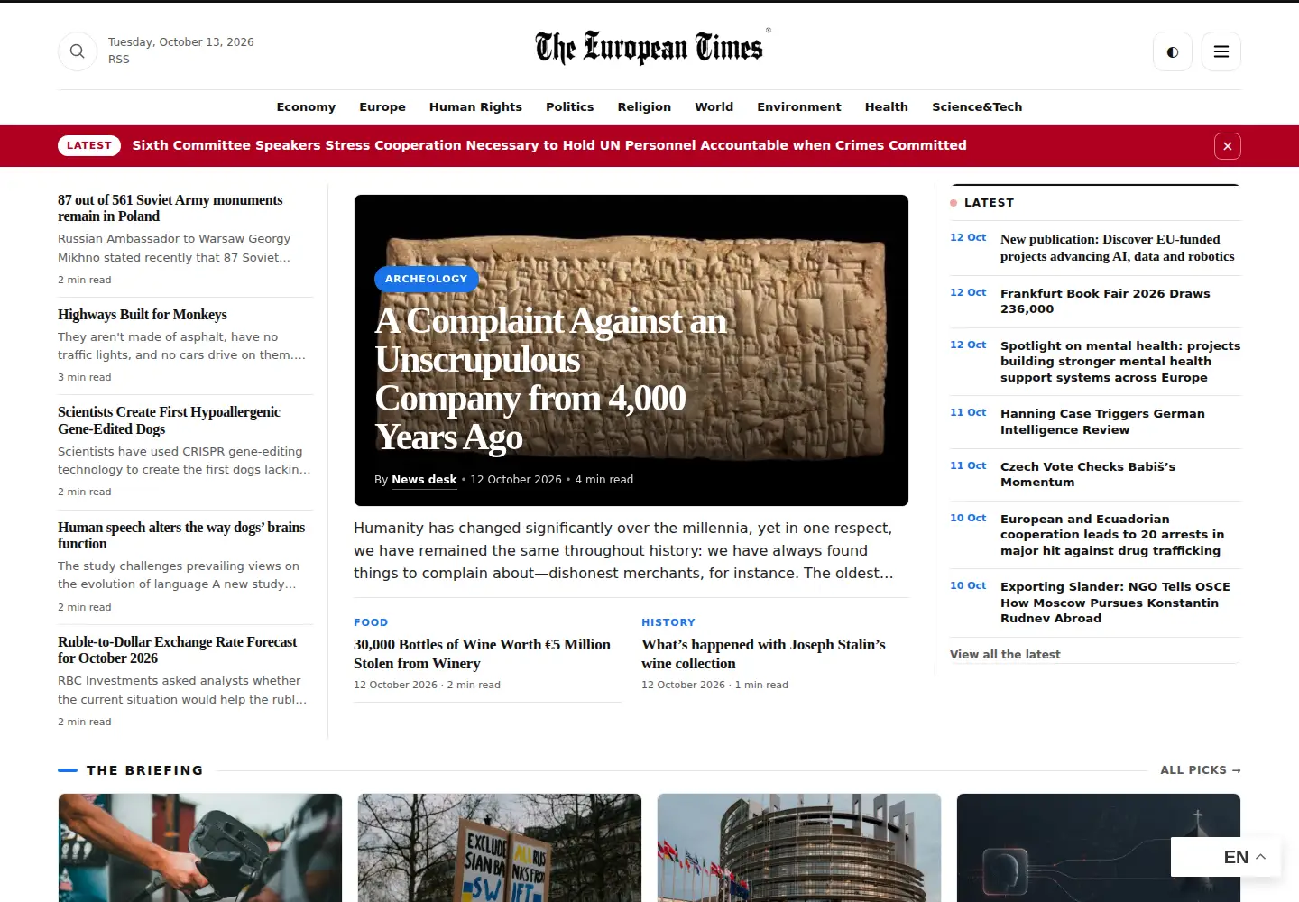View the News desk author page
Image resolution: width=1299 pixels, height=902 pixels.
pos(424,480)
